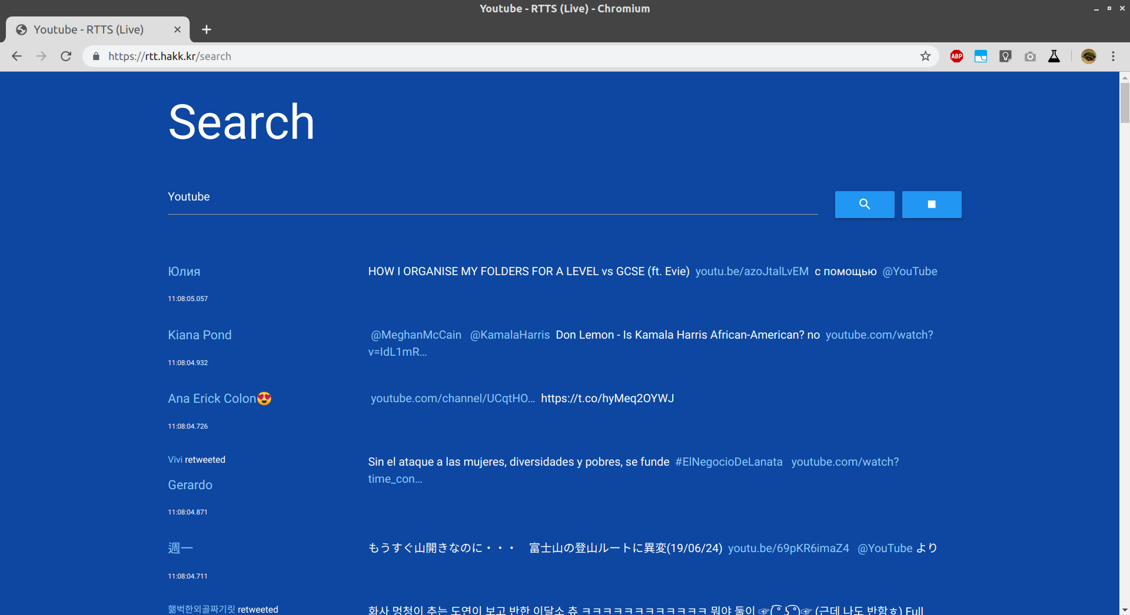Open a new browser tab
Image resolution: width=1130 pixels, height=615 pixels.
206,29
